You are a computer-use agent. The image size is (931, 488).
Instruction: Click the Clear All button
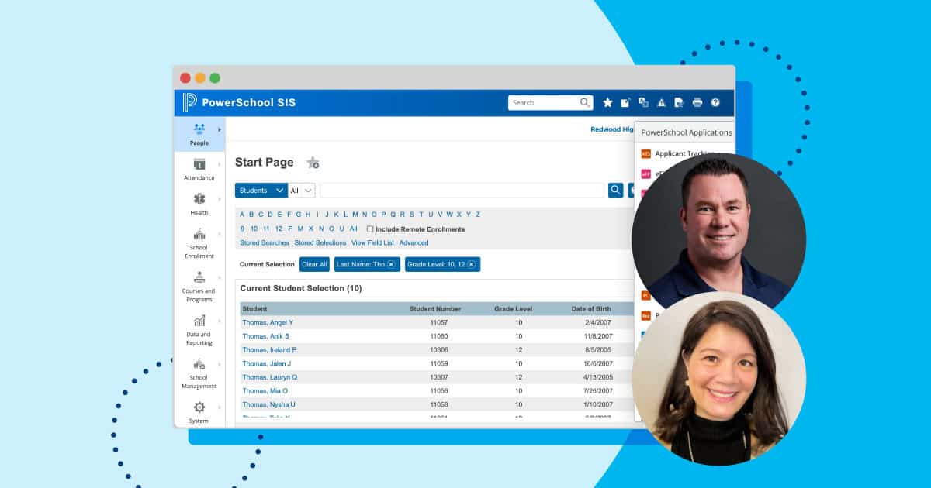tap(313, 264)
